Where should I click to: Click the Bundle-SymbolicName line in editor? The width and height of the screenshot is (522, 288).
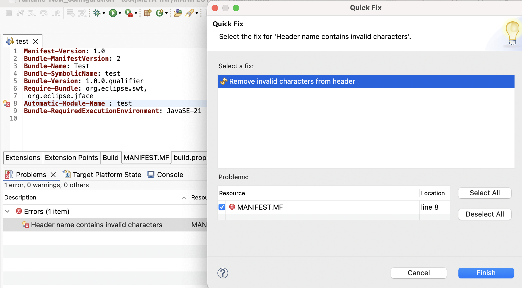click(72, 74)
